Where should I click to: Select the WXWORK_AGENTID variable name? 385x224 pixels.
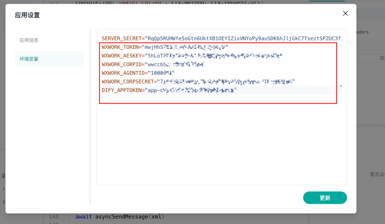click(122, 73)
